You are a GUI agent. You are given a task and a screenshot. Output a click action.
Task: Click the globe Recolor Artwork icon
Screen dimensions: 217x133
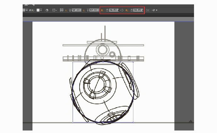(47, 10)
